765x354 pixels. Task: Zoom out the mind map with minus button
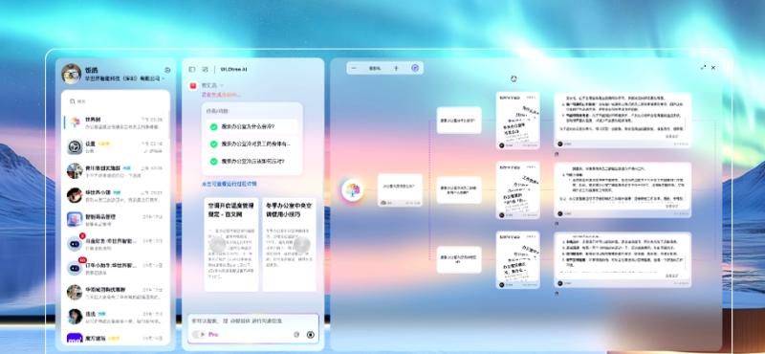[354, 68]
